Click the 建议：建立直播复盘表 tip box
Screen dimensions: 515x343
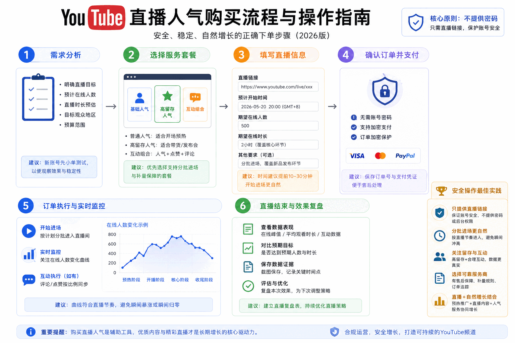tap(300, 306)
